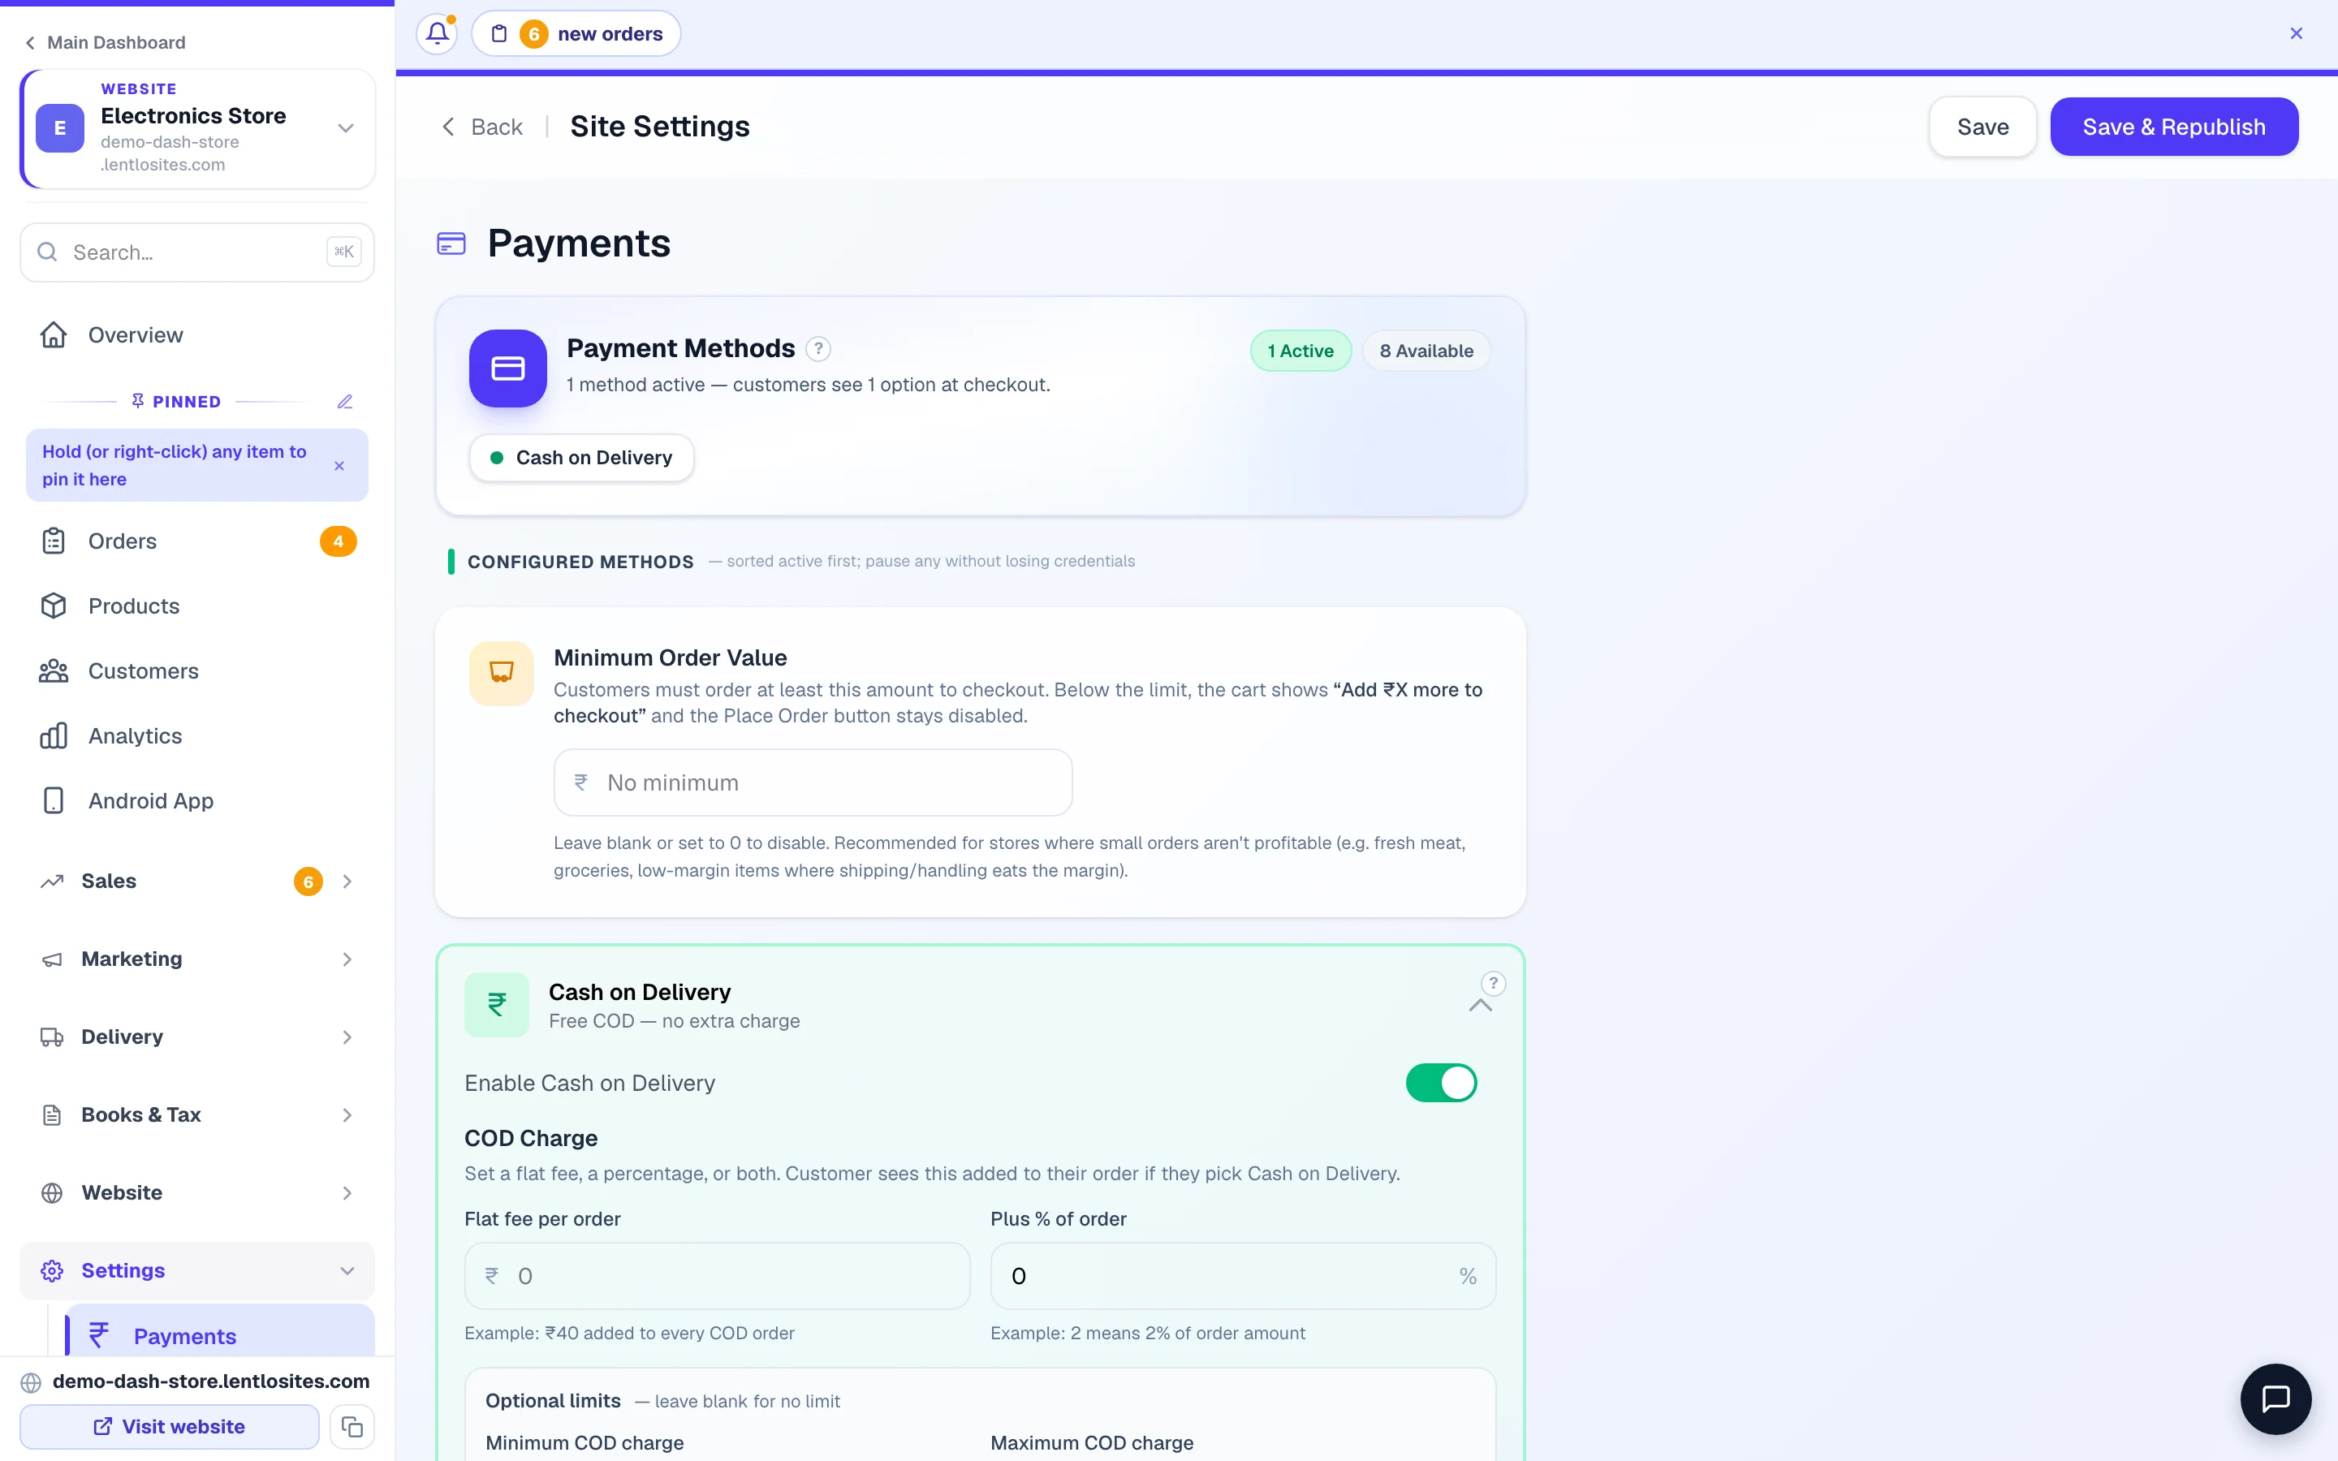Click the Electronics Store avatar icon
The width and height of the screenshot is (2338, 1461).
click(60, 128)
